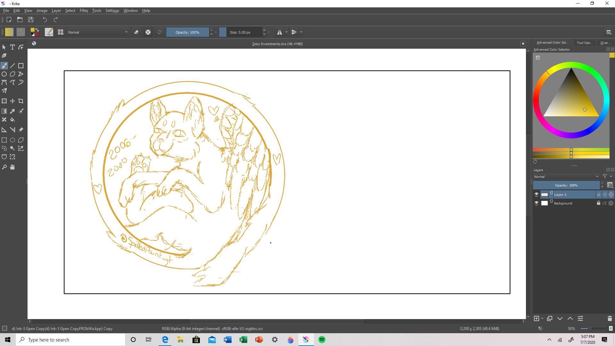Expand horizontal mirror options arrow
Image resolution: width=615 pixels, height=346 pixels.
[x=286, y=32]
